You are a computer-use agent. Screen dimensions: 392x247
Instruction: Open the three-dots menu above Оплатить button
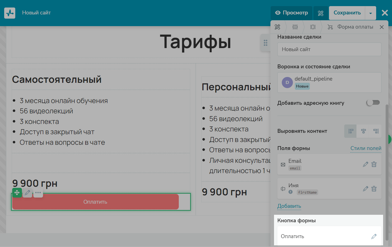pos(38,193)
